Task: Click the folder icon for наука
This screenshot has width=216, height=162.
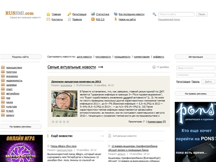Action: 3,102
